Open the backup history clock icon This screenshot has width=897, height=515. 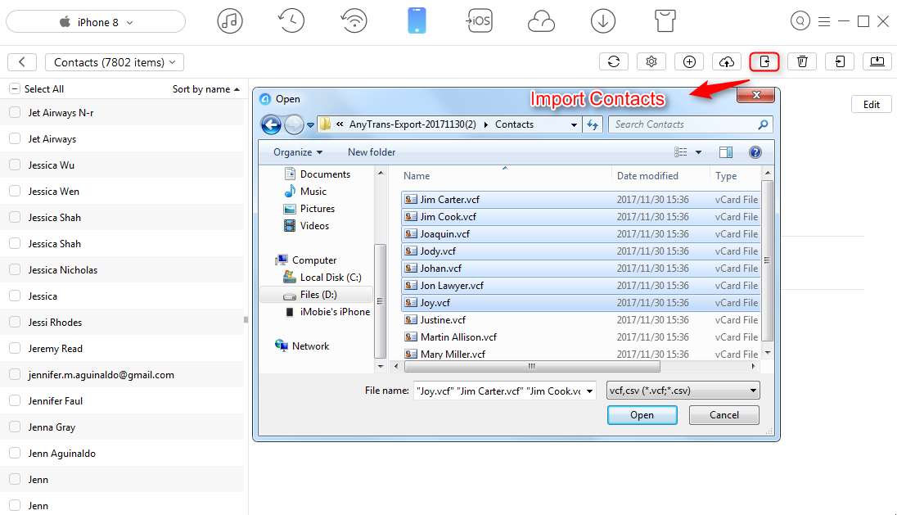click(291, 22)
